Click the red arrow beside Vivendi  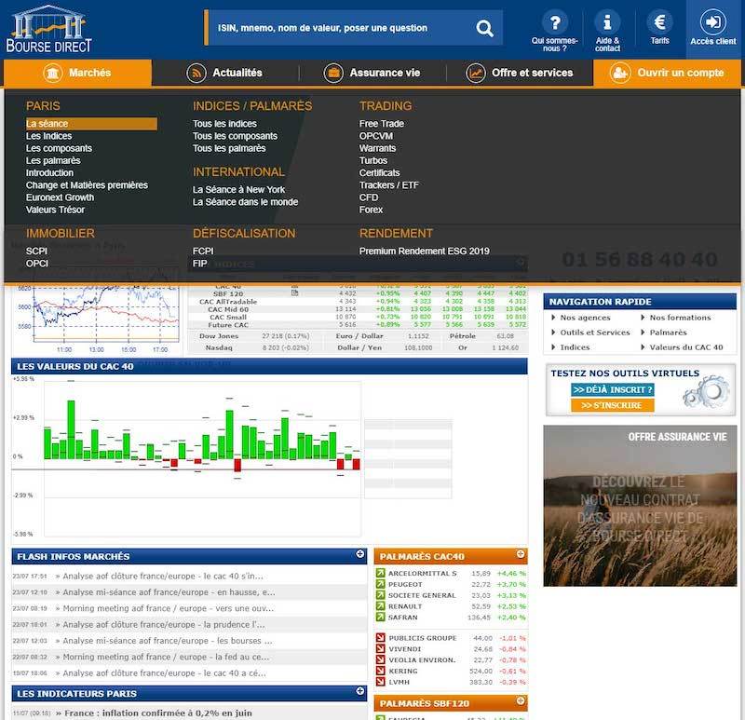[380, 648]
